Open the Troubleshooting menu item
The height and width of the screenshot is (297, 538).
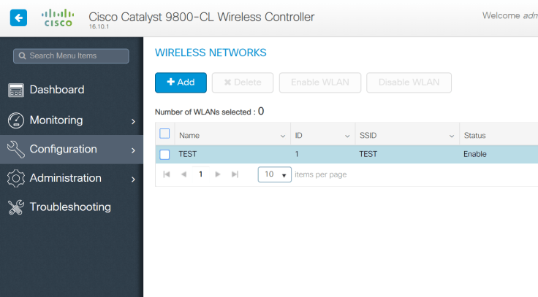tap(70, 207)
